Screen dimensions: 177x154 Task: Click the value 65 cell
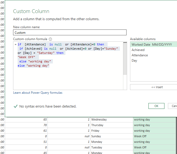coord(26,119)
